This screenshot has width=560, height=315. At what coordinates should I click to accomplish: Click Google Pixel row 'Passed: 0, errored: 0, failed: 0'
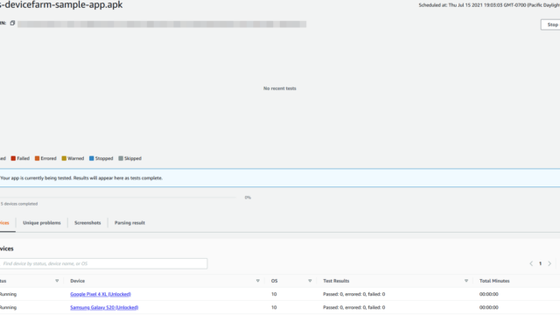tap(353, 294)
